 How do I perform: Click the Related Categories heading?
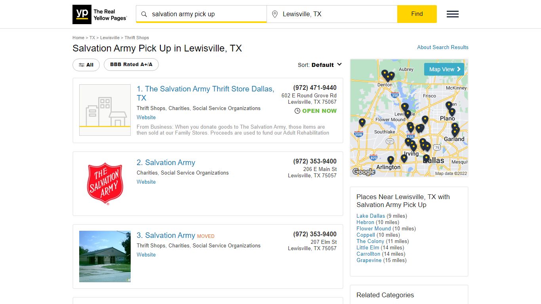pos(385,295)
